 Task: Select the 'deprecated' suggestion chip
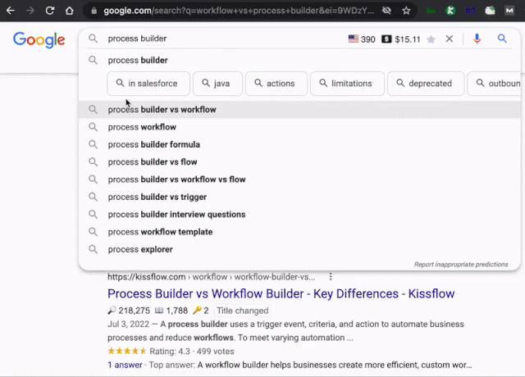426,84
